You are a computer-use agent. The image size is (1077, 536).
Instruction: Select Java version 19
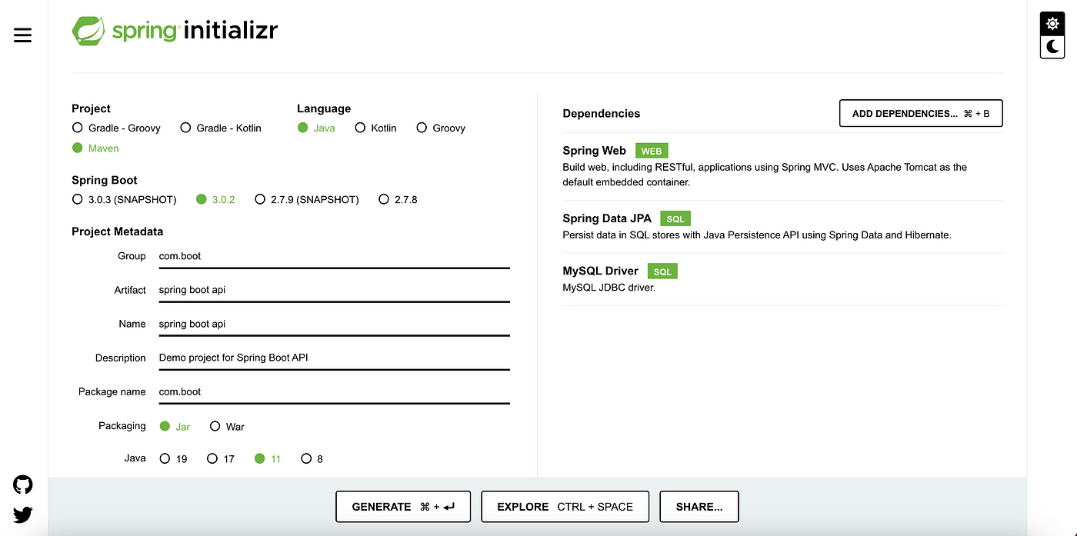tap(173, 458)
